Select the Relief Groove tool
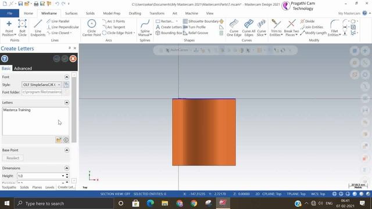The image size is (372, 209). 195,33
